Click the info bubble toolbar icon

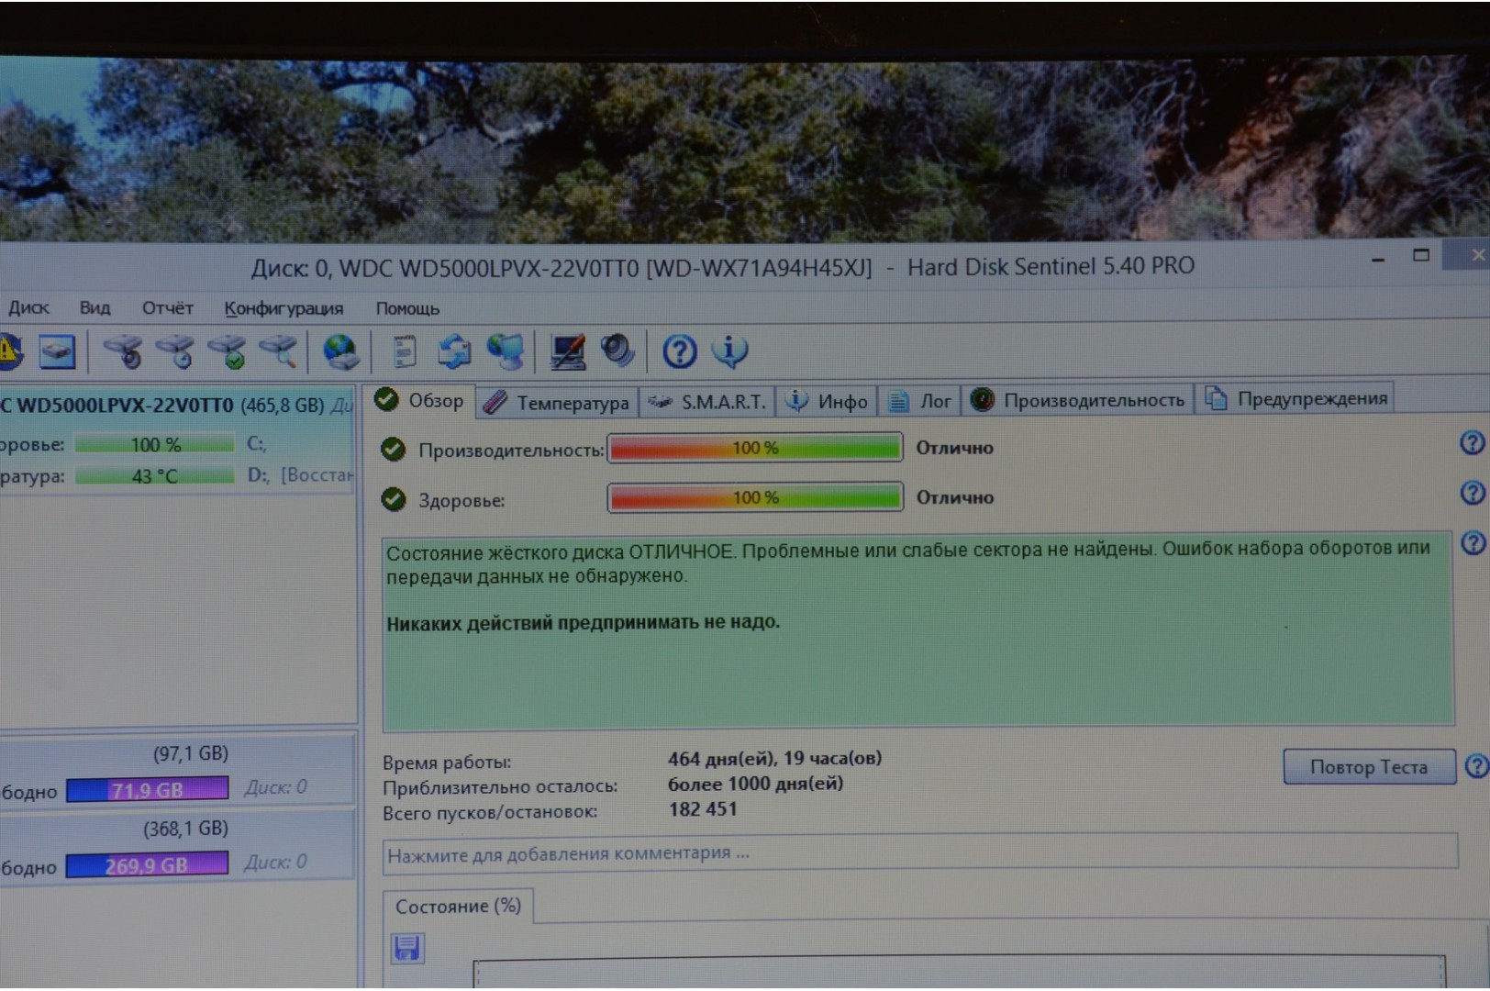click(729, 351)
